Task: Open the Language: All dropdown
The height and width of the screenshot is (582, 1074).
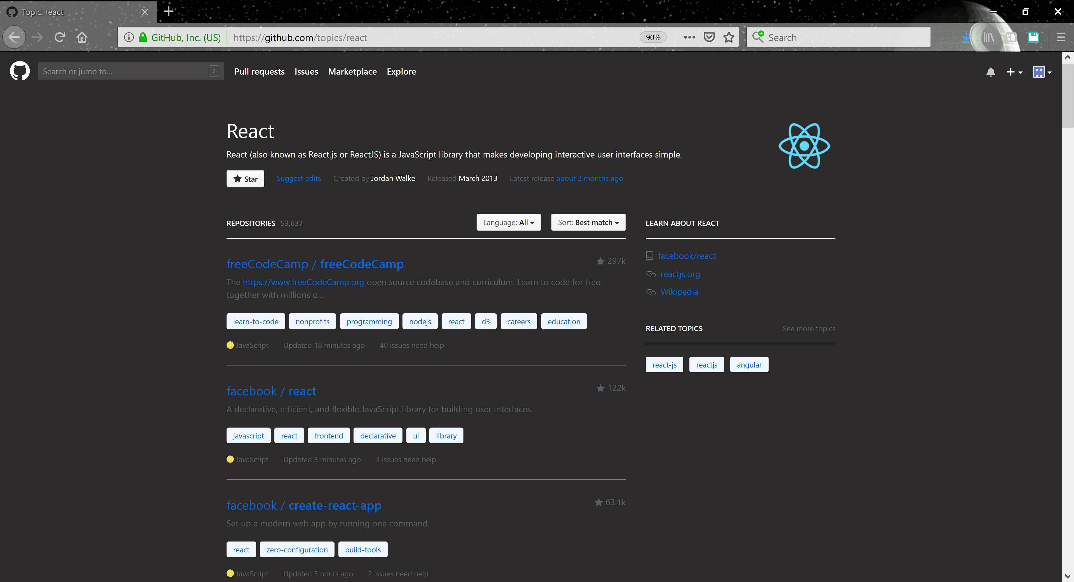Action: [x=508, y=222]
